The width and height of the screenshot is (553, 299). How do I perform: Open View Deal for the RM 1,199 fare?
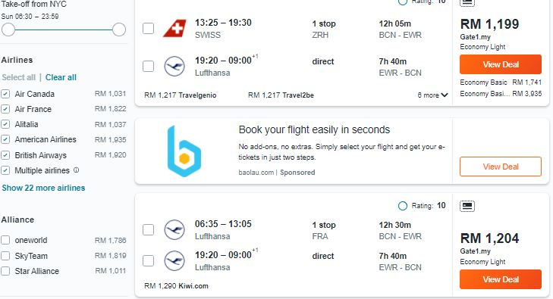pos(501,64)
